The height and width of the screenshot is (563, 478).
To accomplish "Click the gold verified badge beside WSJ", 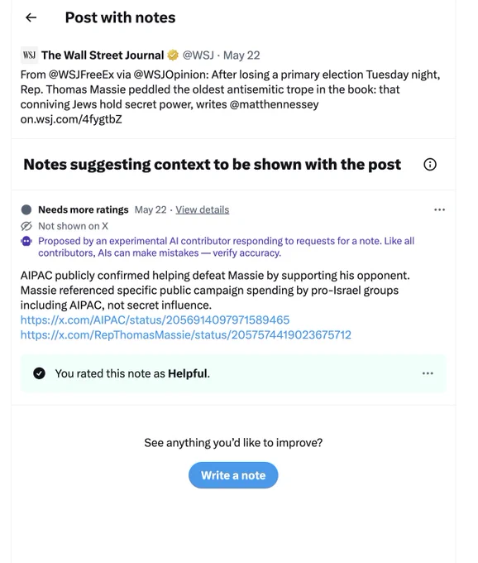I will [x=173, y=55].
